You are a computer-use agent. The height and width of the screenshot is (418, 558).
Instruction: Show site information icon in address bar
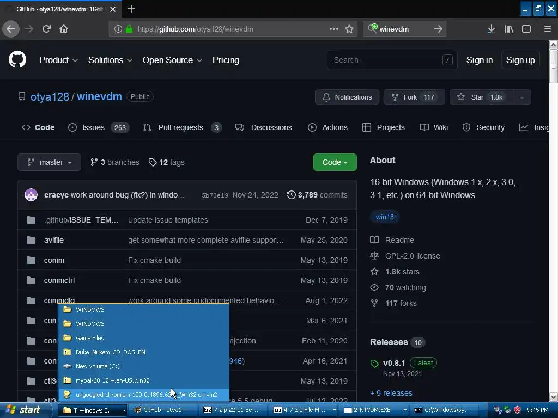point(118,29)
